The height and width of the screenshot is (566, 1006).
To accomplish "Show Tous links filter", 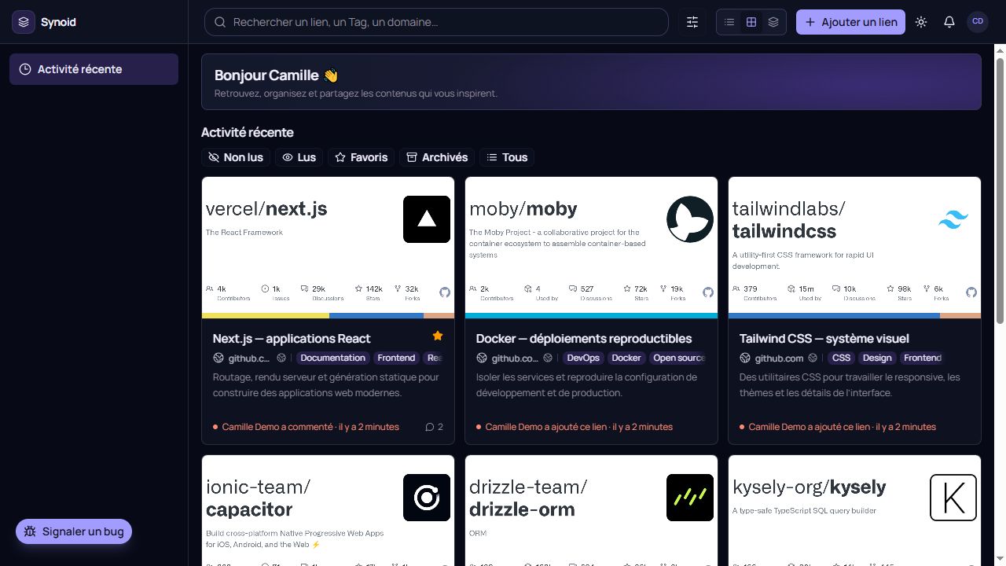I will (x=507, y=157).
